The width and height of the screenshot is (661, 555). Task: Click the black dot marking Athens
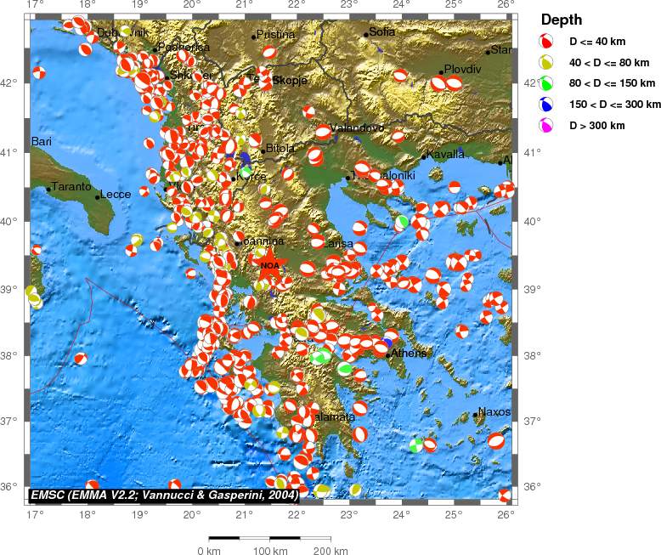tap(387, 355)
